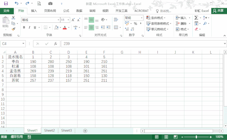Open Sheet2 worksheet tab

point(49,131)
